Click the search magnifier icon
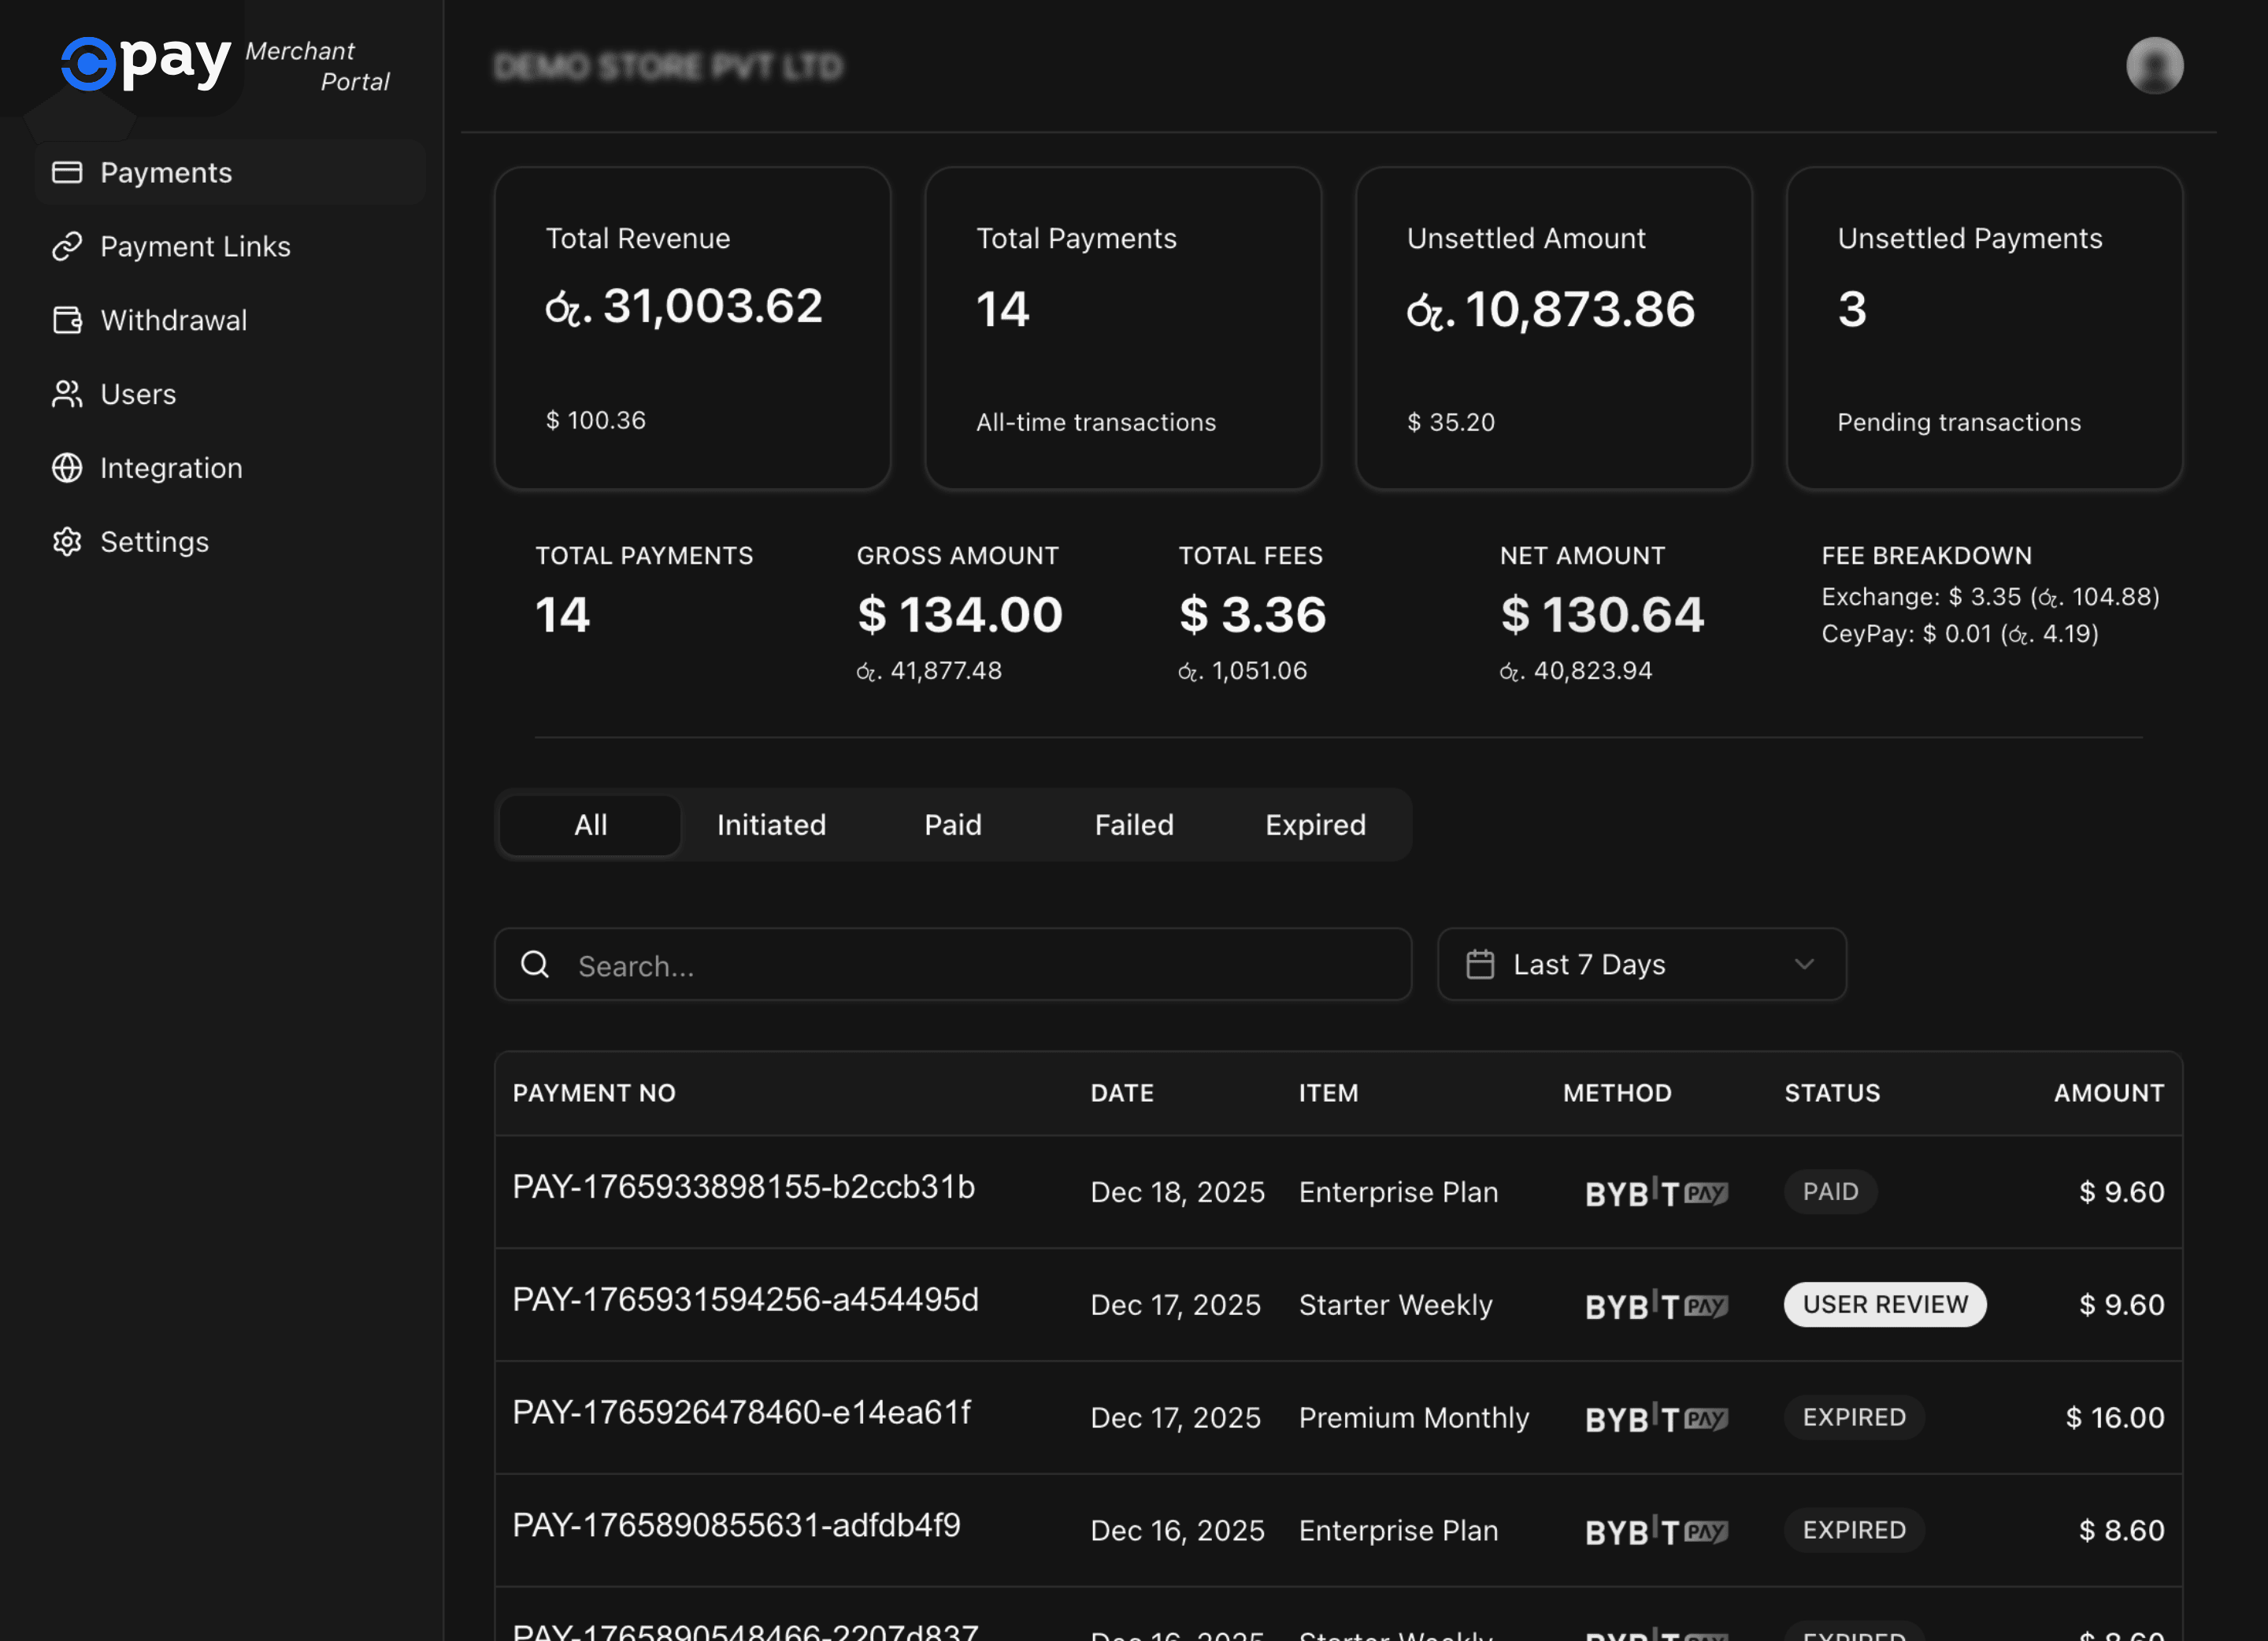2268x1641 pixels. point(535,964)
